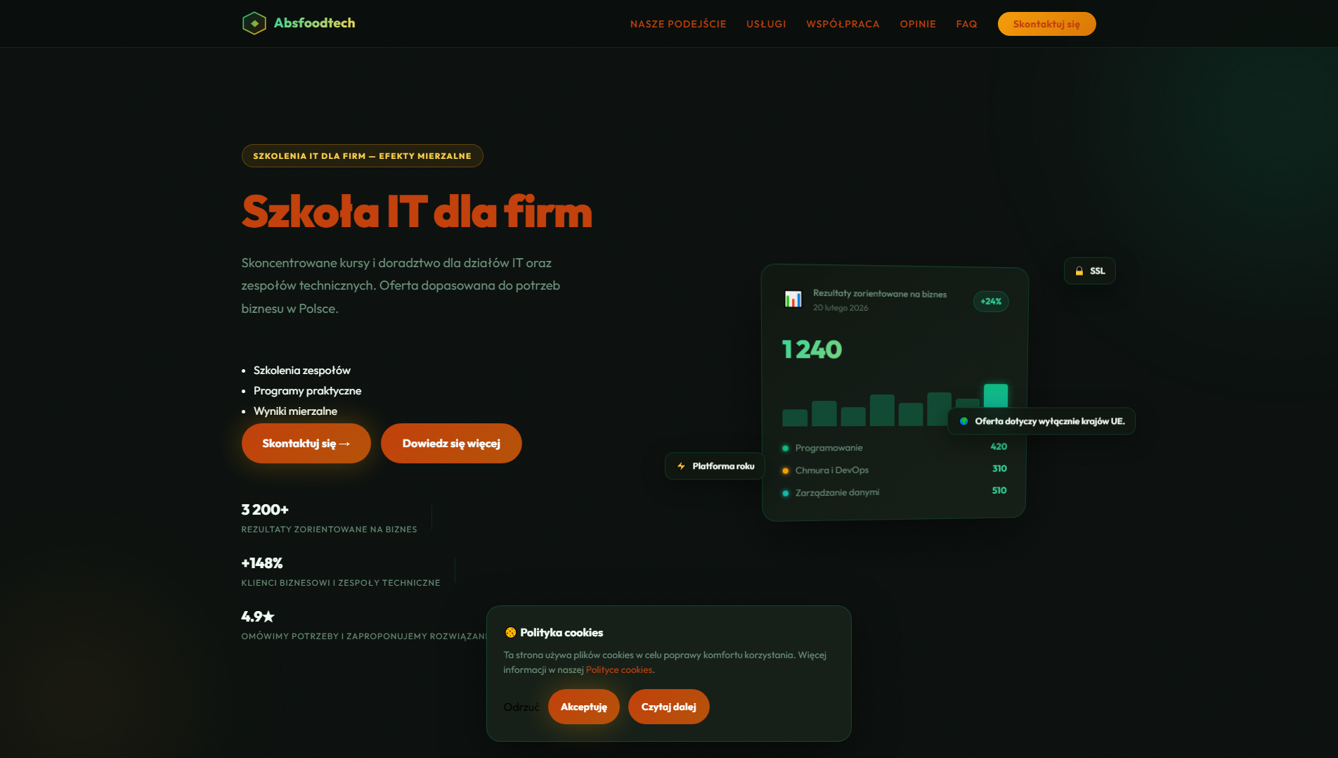The image size is (1338, 758).
Task: Click the highlighted last chart bar
Action: pyautogui.click(x=995, y=397)
